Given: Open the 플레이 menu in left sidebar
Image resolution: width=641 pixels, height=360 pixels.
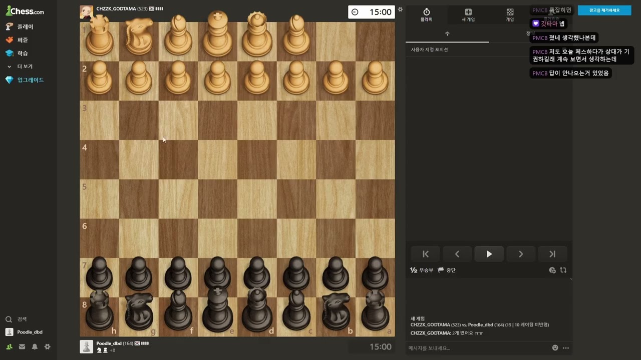Looking at the screenshot, I should [x=20, y=26].
